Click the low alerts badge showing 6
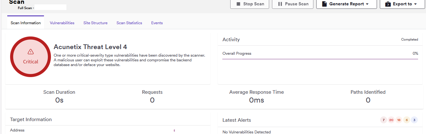 tap(406, 120)
